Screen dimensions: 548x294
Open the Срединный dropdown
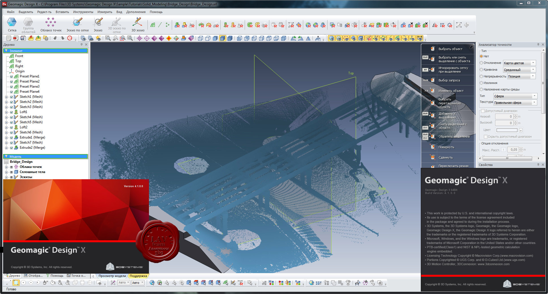tap(519, 70)
